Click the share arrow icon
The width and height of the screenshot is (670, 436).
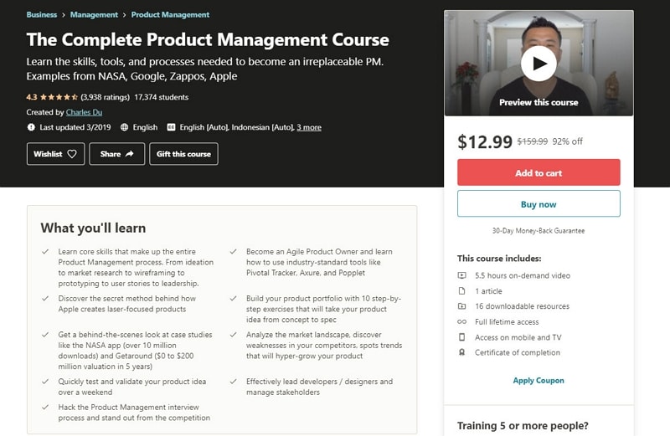point(130,154)
